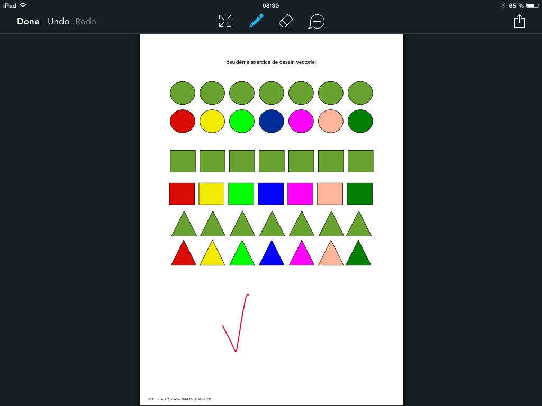Click the yellow square
Screen dimensions: 542x406
[x=212, y=194]
